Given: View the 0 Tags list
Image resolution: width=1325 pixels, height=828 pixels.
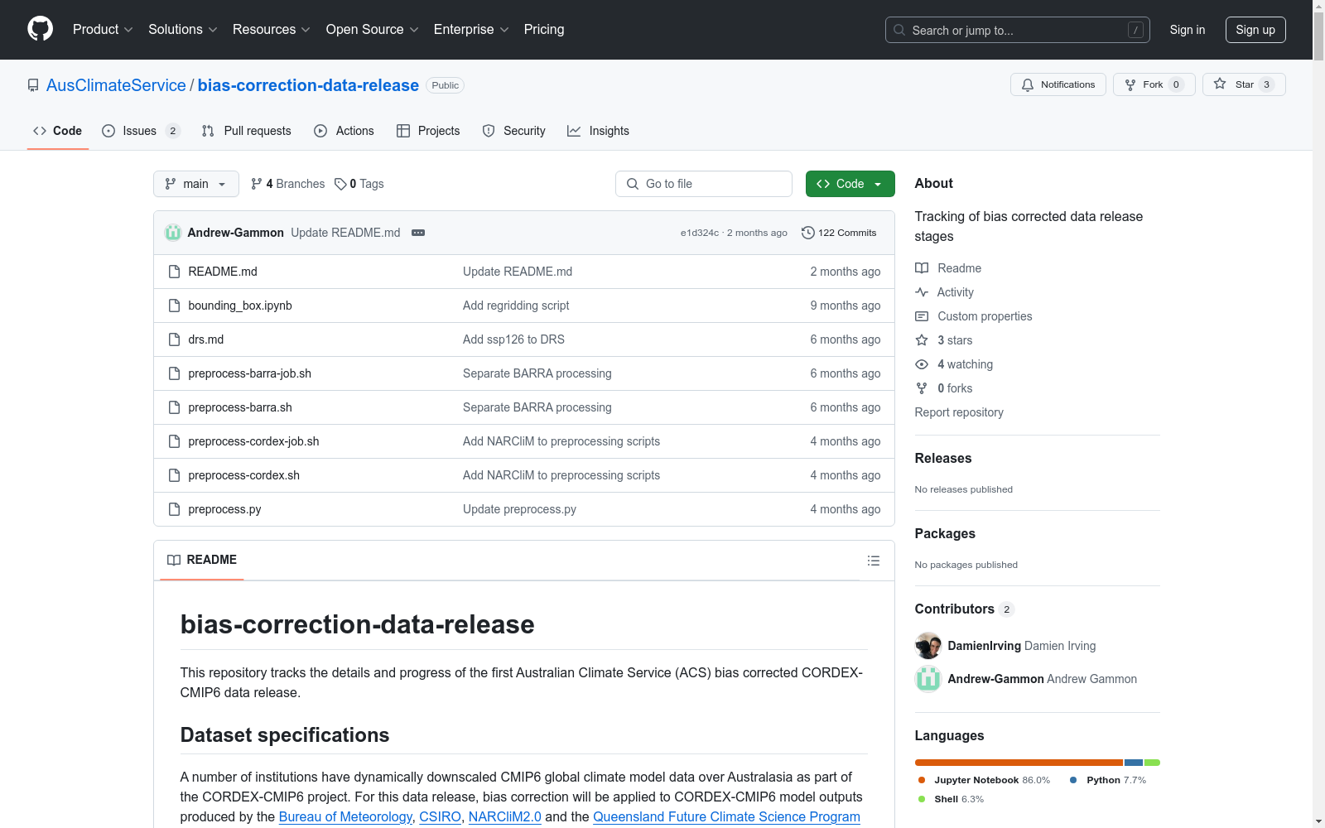Looking at the screenshot, I should pyautogui.click(x=359, y=184).
